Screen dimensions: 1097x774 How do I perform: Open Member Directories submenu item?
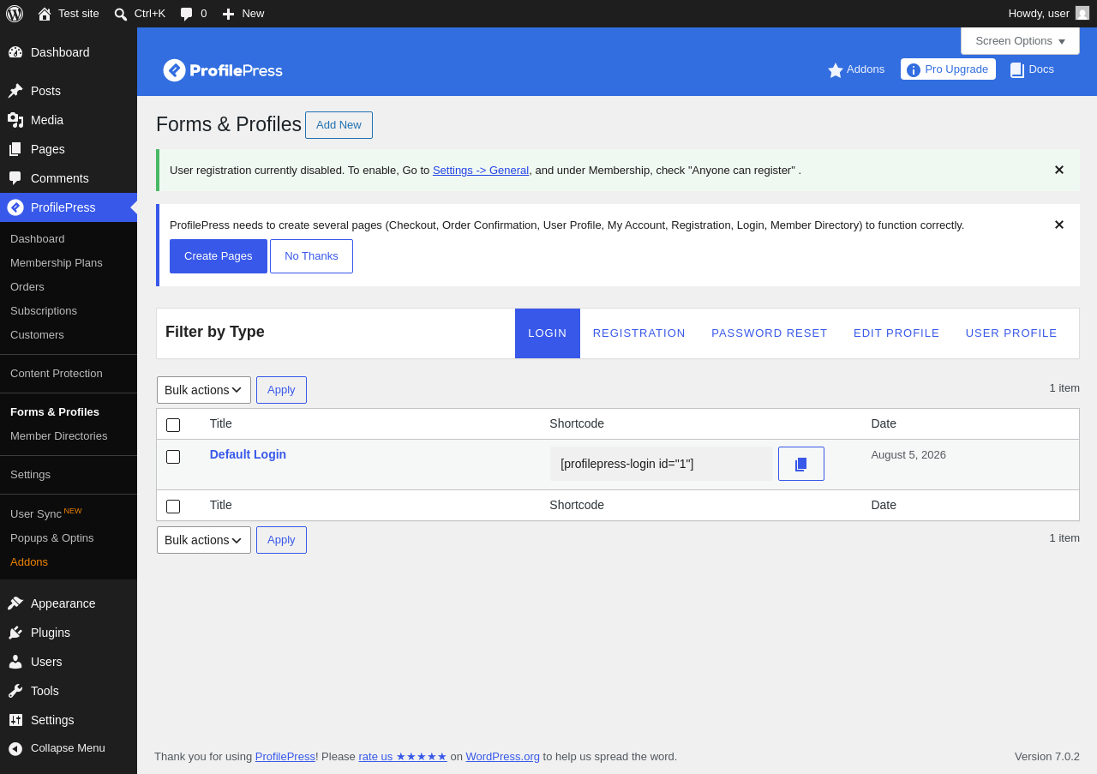click(69, 436)
